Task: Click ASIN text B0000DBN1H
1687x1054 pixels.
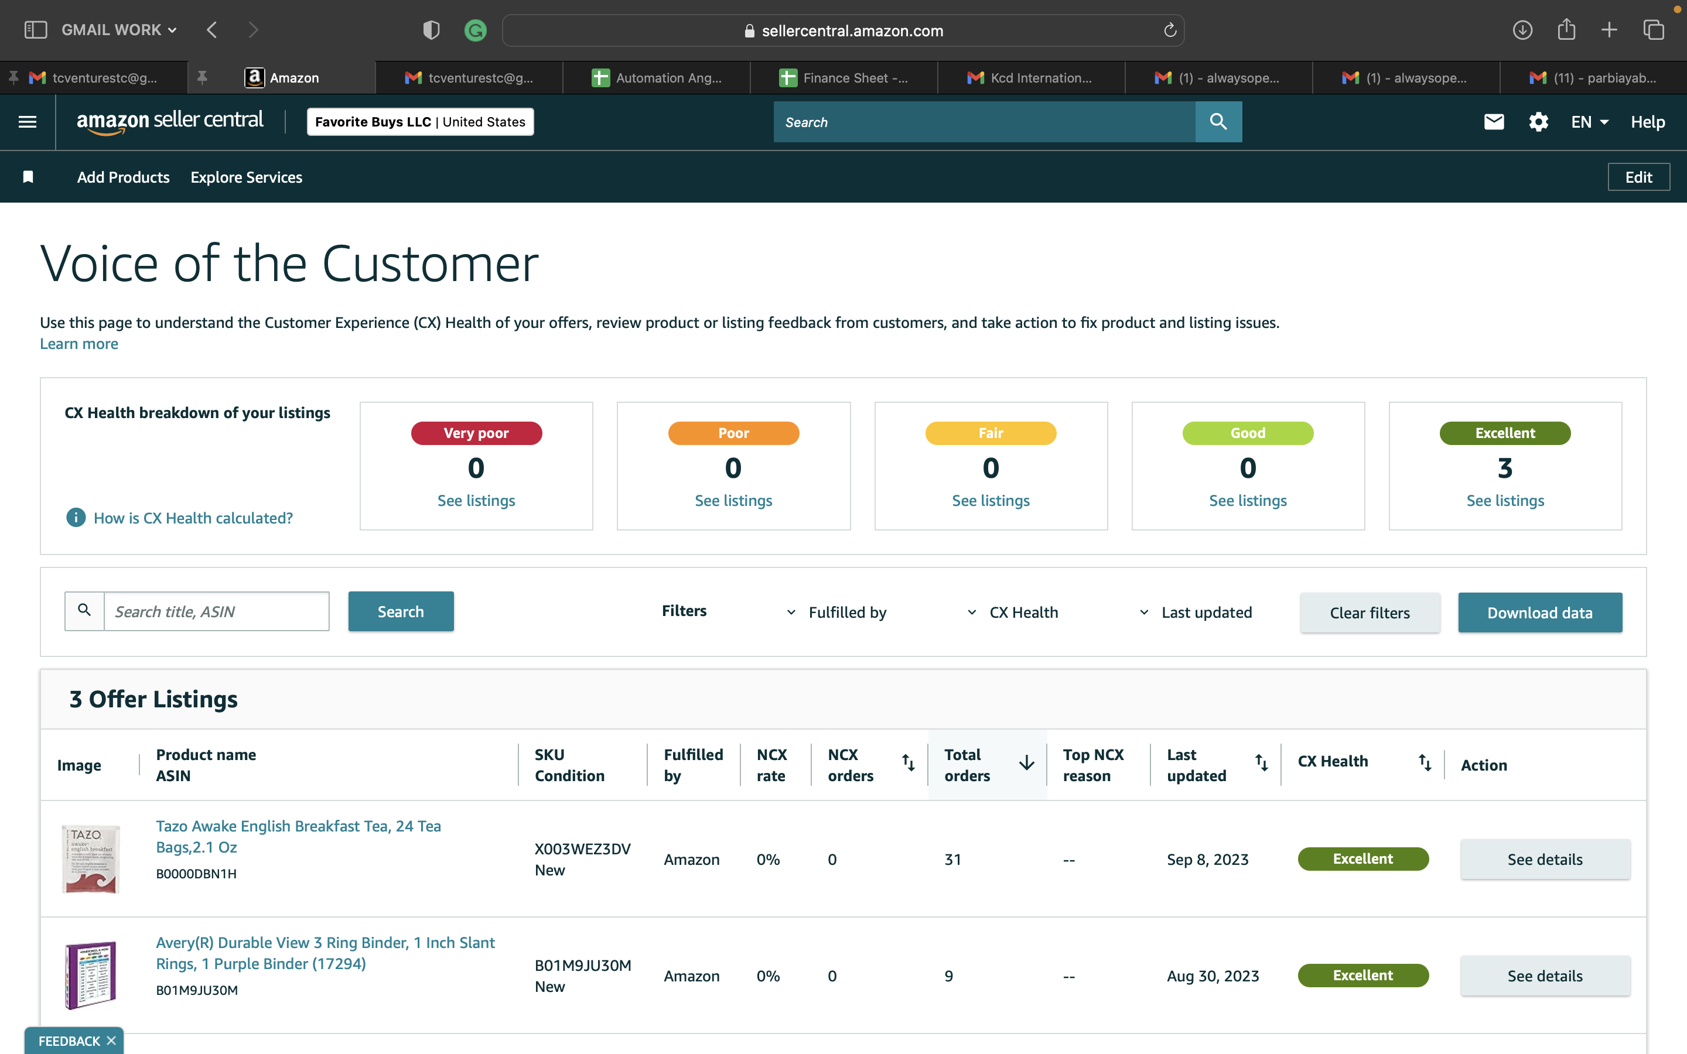Action: 197,874
